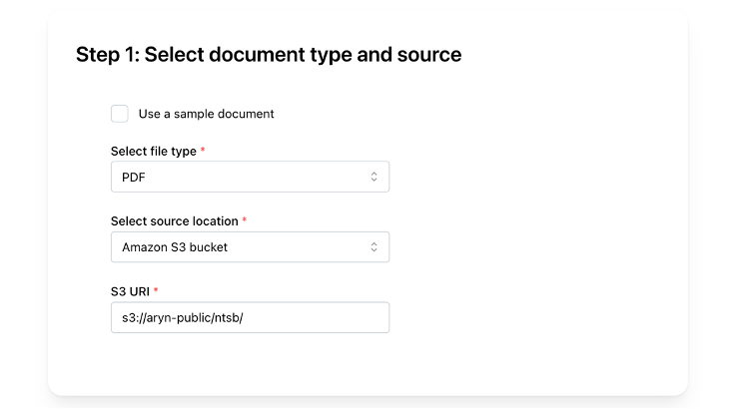Click red asterisk next to S3 URI
The image size is (737, 409).
(156, 290)
